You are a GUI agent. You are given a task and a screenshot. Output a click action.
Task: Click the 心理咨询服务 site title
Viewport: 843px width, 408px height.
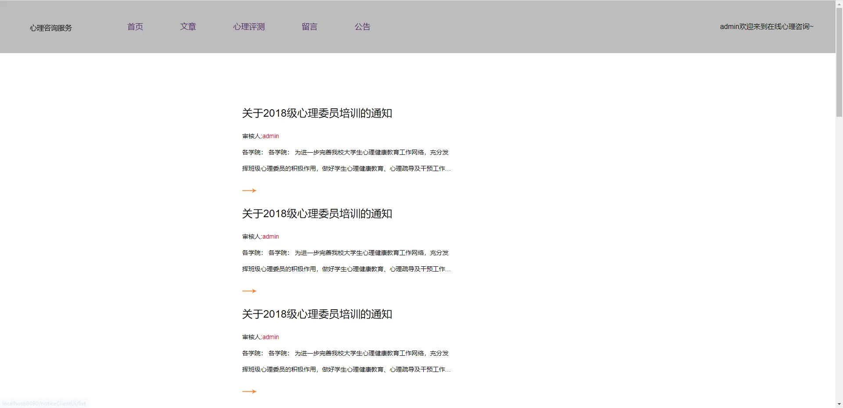pos(50,28)
